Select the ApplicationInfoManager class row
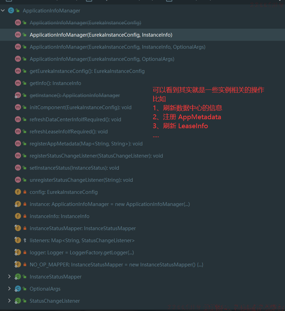 pyautogui.click(x=142, y=10)
